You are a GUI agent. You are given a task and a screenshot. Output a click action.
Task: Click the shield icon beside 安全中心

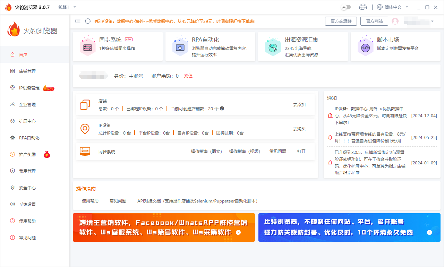12,188
